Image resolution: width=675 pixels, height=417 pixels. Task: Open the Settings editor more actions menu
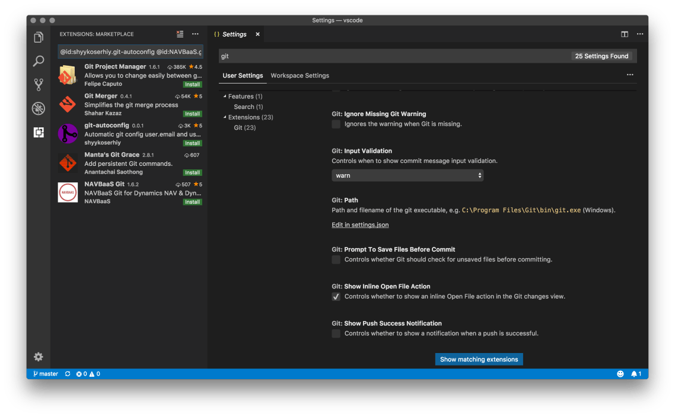pos(630,75)
